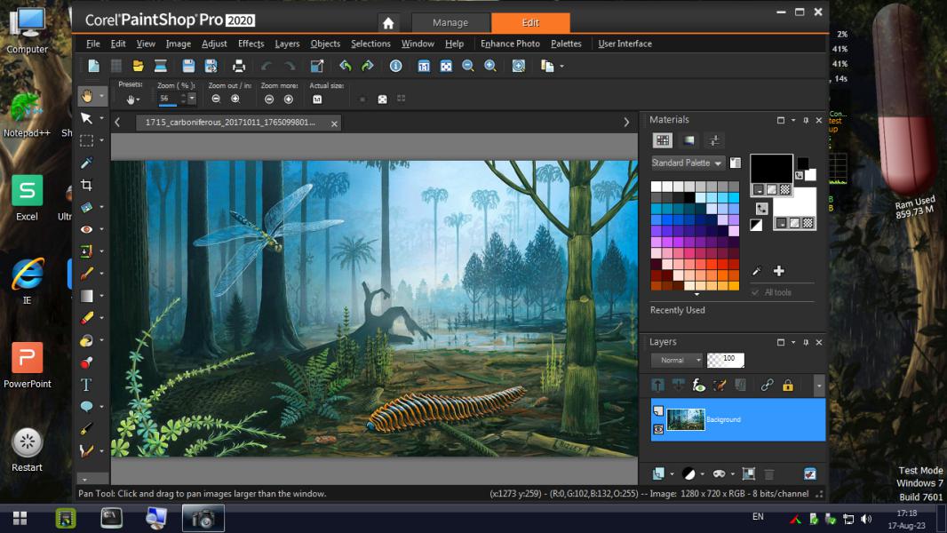Open the Materials palette options arrow
The width and height of the screenshot is (947, 533).
pyautogui.click(x=793, y=120)
